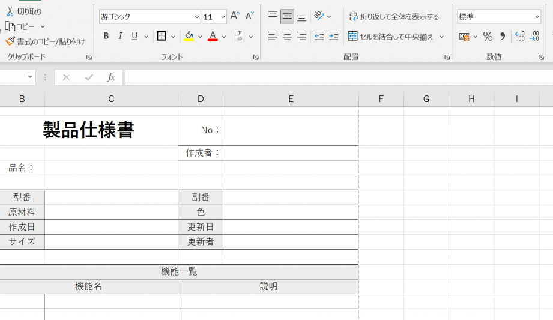This screenshot has height=320, width=553.
Task: Select the 原材料 cell
Action: click(x=22, y=212)
